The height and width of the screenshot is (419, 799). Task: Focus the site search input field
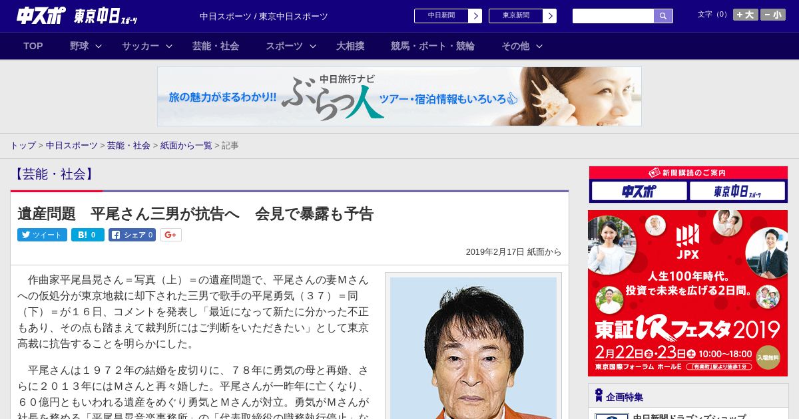pos(613,16)
